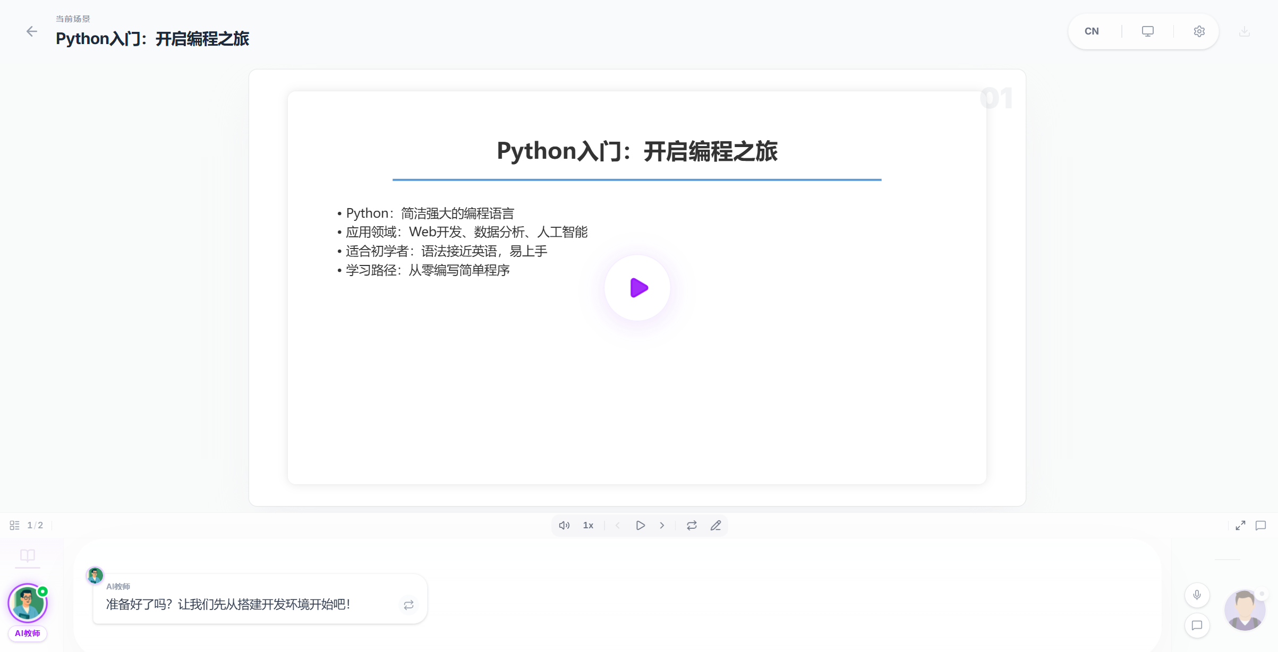
Task: Toggle loop playback for the lesson
Action: tap(691, 525)
